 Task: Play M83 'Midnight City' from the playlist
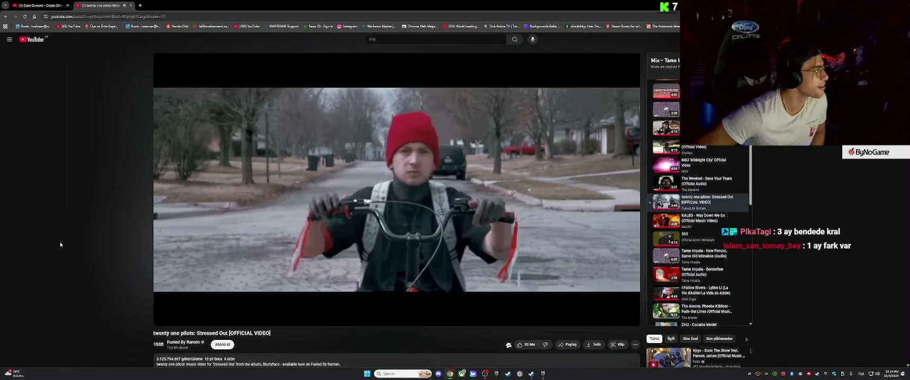pos(698,165)
